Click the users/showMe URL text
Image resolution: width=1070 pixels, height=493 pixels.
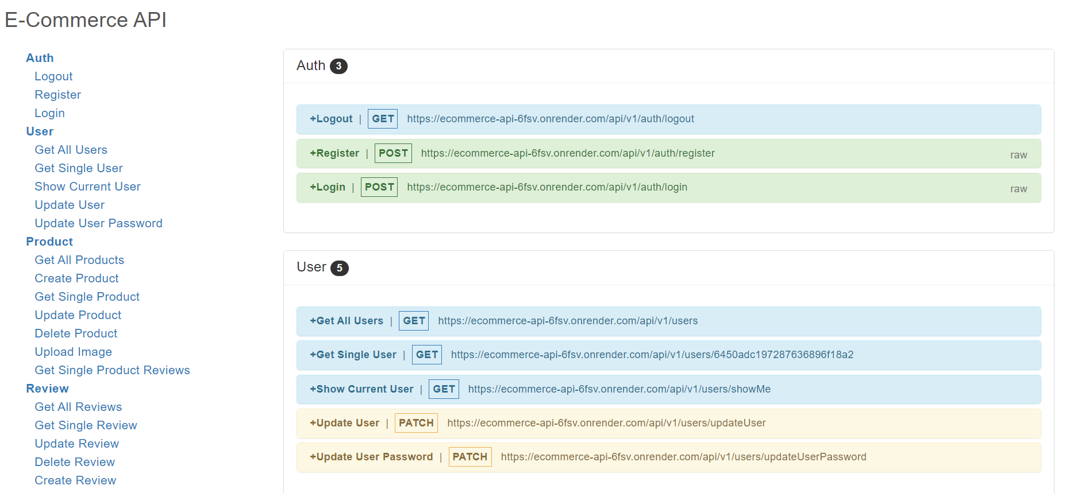pos(619,389)
